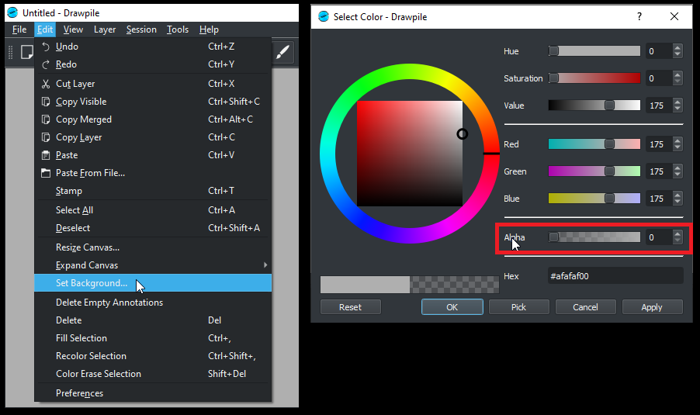Click on the Red channel slider
The image size is (700, 415).
pos(594,144)
